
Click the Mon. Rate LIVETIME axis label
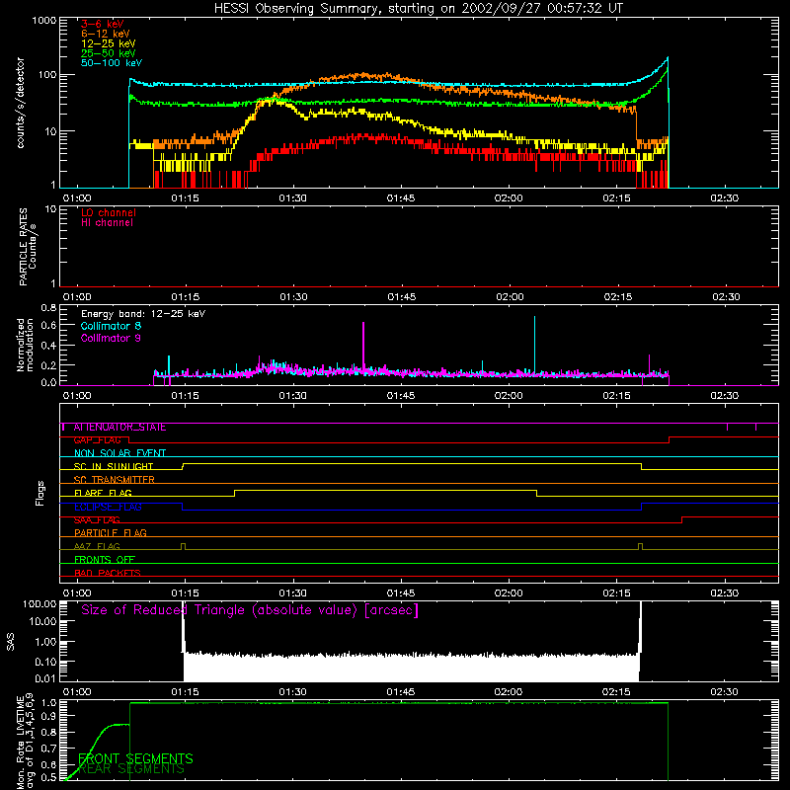pyautogui.click(x=25, y=741)
